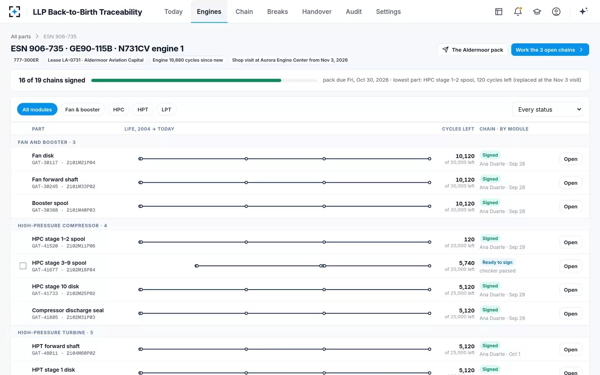Click the last timeline marker for Fan disk
The height and width of the screenshot is (375, 600).
click(430, 159)
